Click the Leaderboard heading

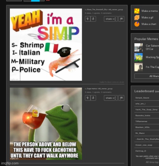(x=144, y=91)
